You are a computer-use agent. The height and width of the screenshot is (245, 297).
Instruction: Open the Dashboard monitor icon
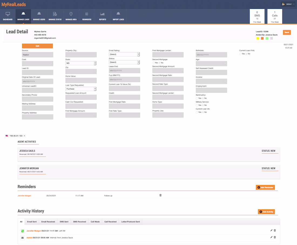pos(8,14)
